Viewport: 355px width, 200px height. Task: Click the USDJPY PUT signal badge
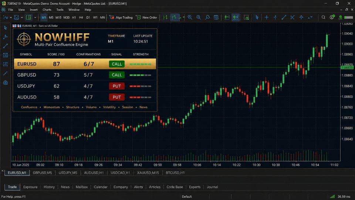[x=117, y=86]
